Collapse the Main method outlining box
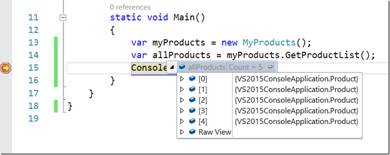390x155 pixels. coord(63,18)
